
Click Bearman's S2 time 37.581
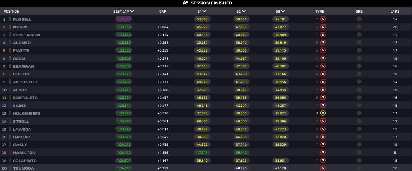point(241,66)
